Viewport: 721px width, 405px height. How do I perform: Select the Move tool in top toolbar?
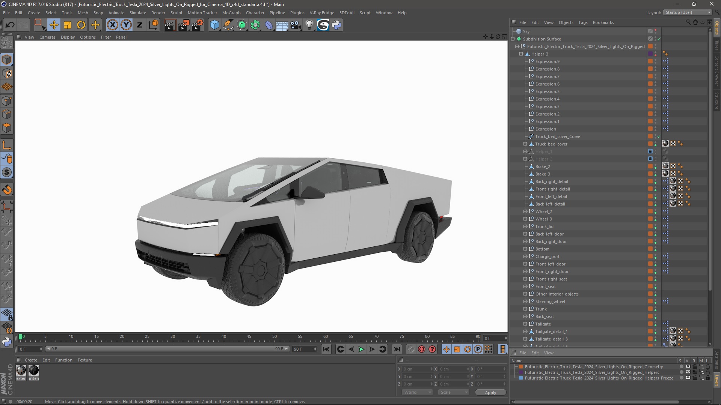point(54,25)
